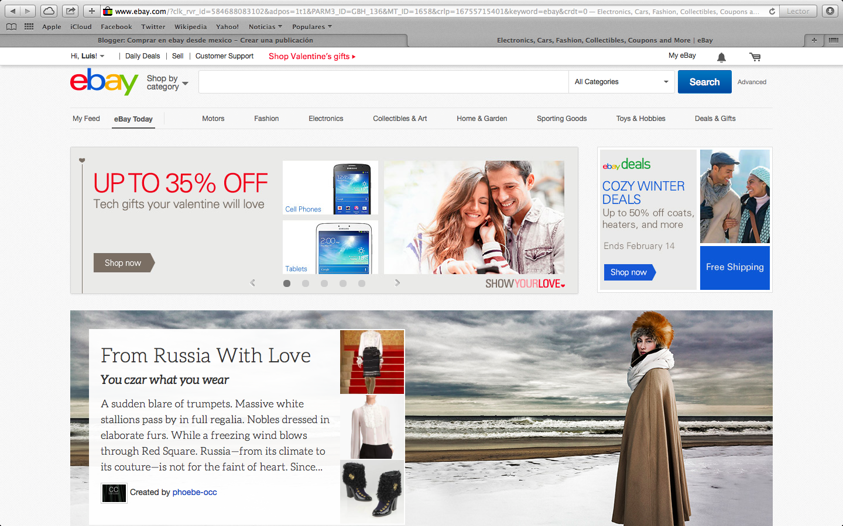Click the eBay logo
843x526 pixels.
[x=103, y=82]
